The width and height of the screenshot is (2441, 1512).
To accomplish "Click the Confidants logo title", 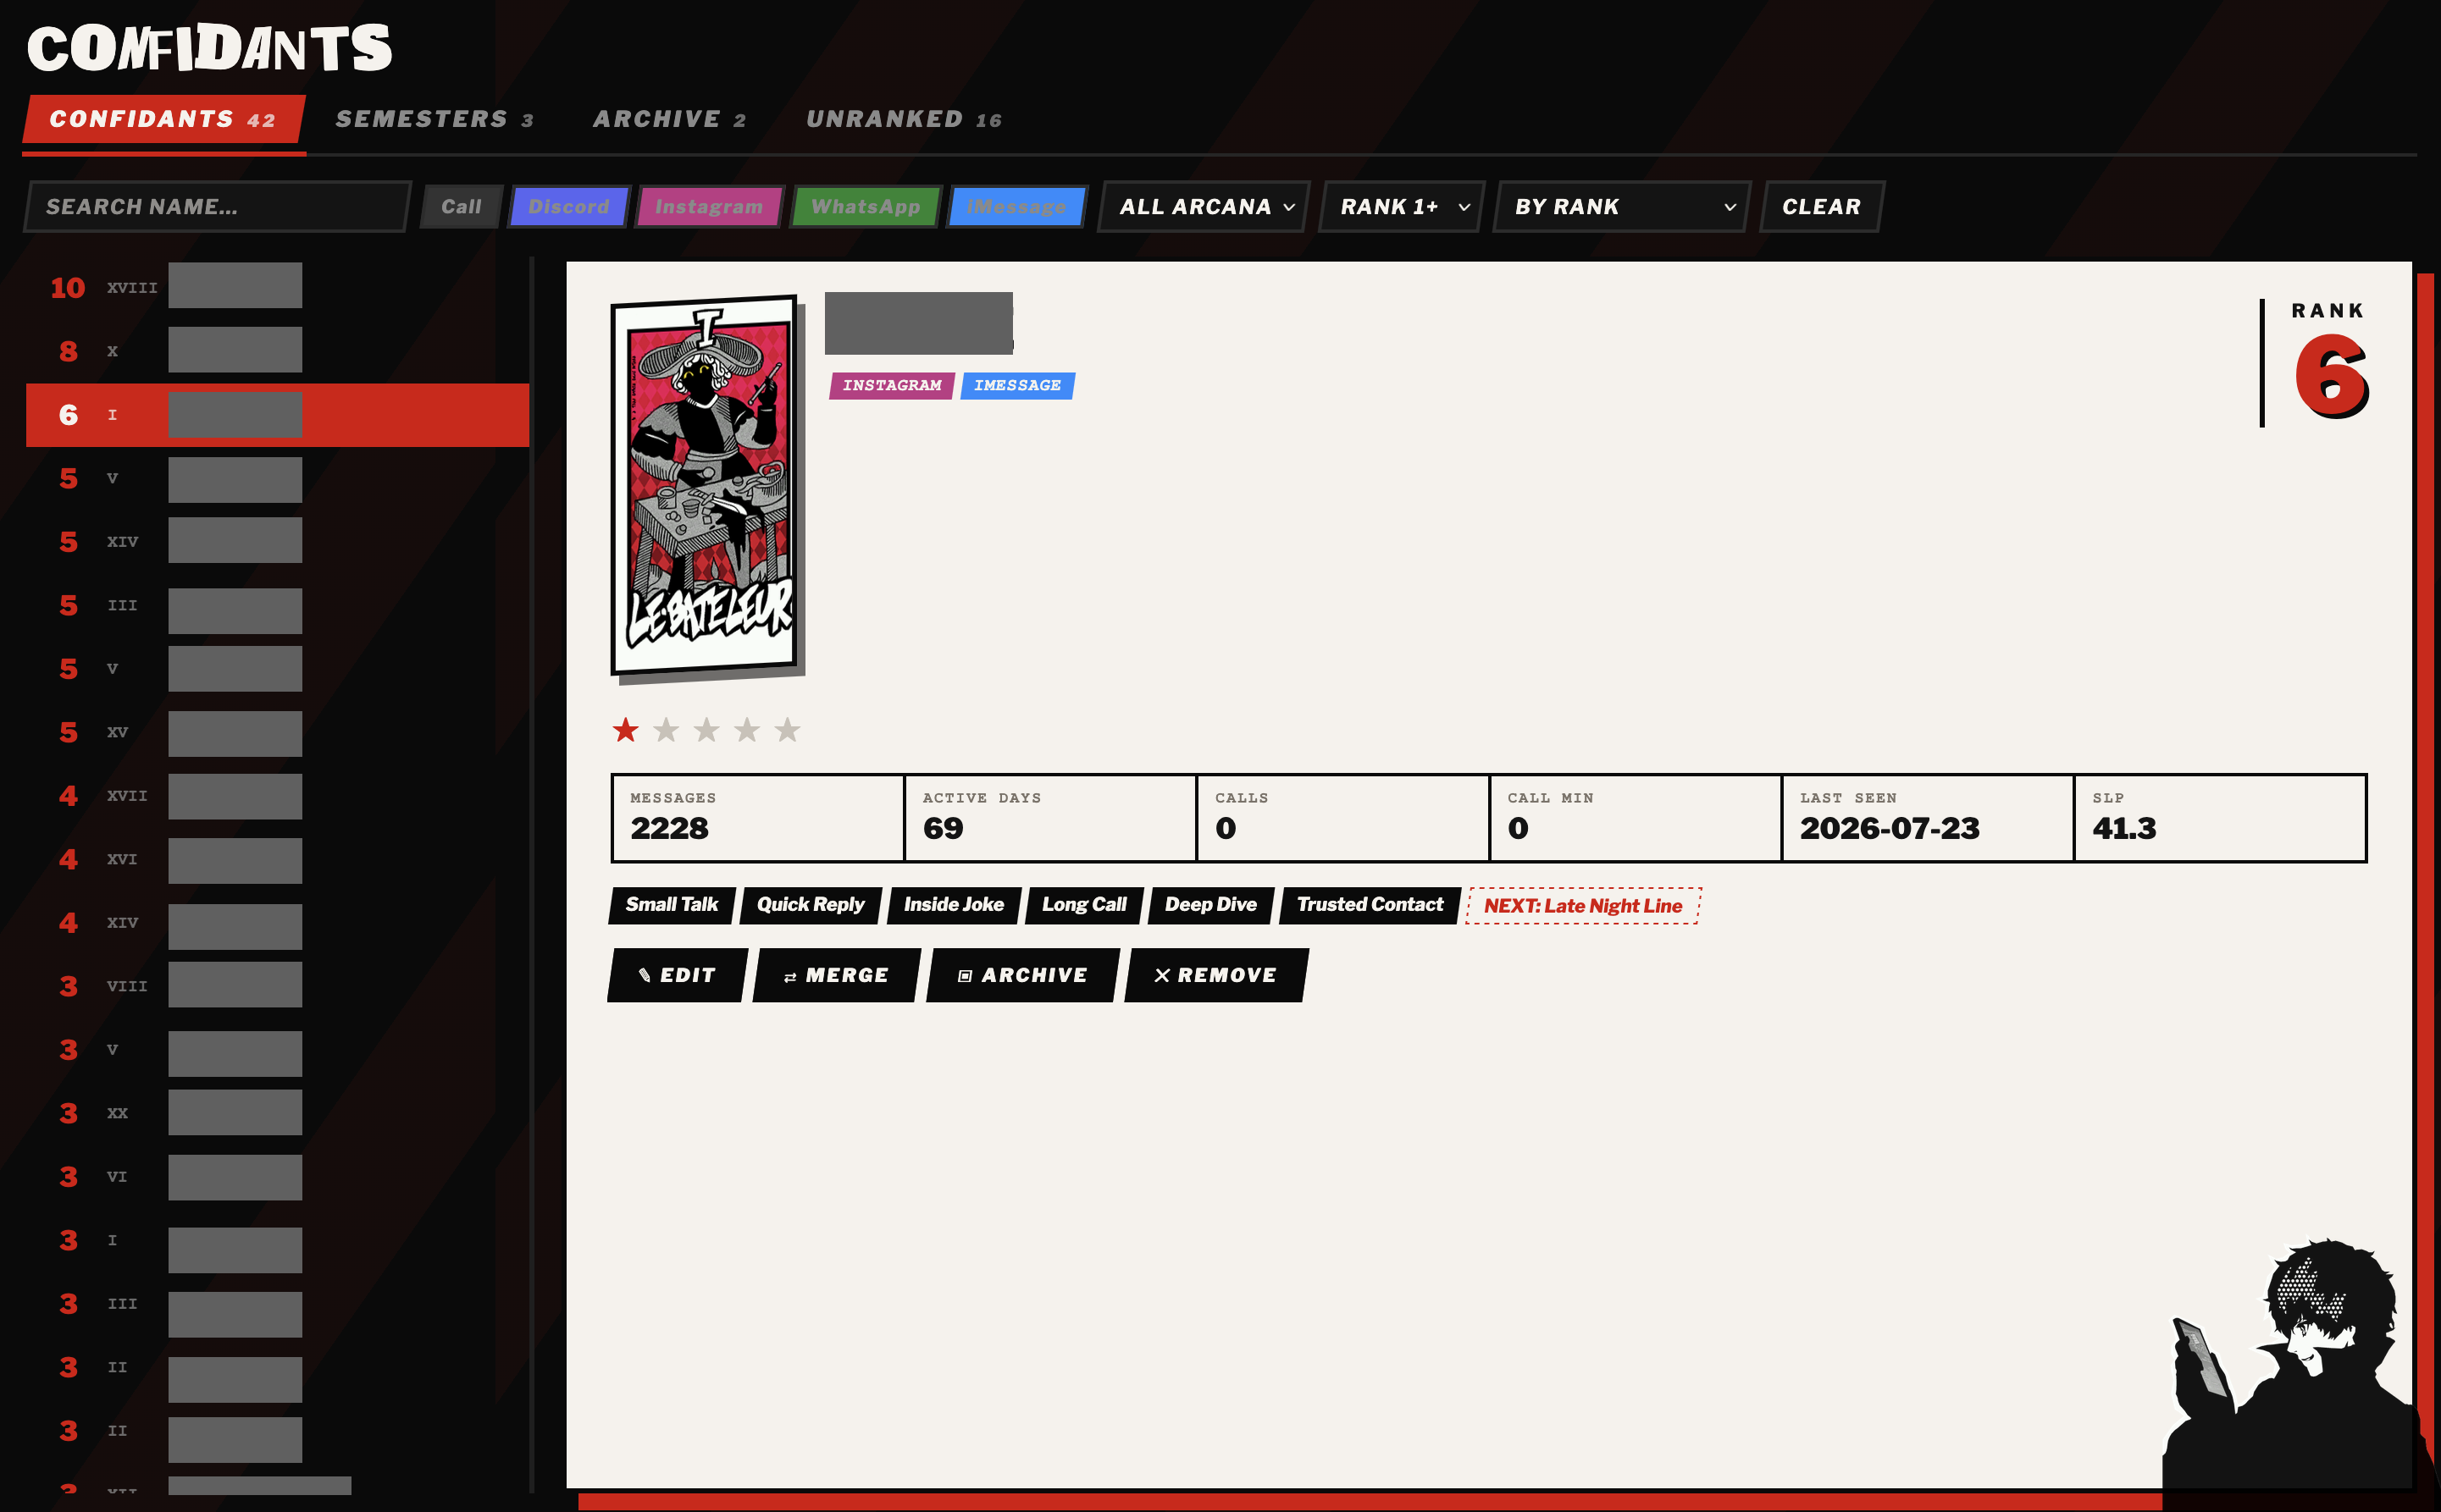I will 209,47.
